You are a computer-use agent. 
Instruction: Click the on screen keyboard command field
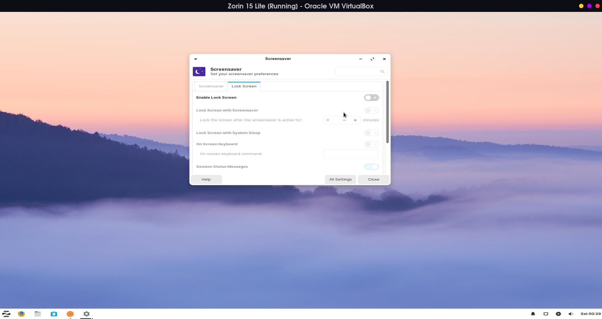(351, 154)
